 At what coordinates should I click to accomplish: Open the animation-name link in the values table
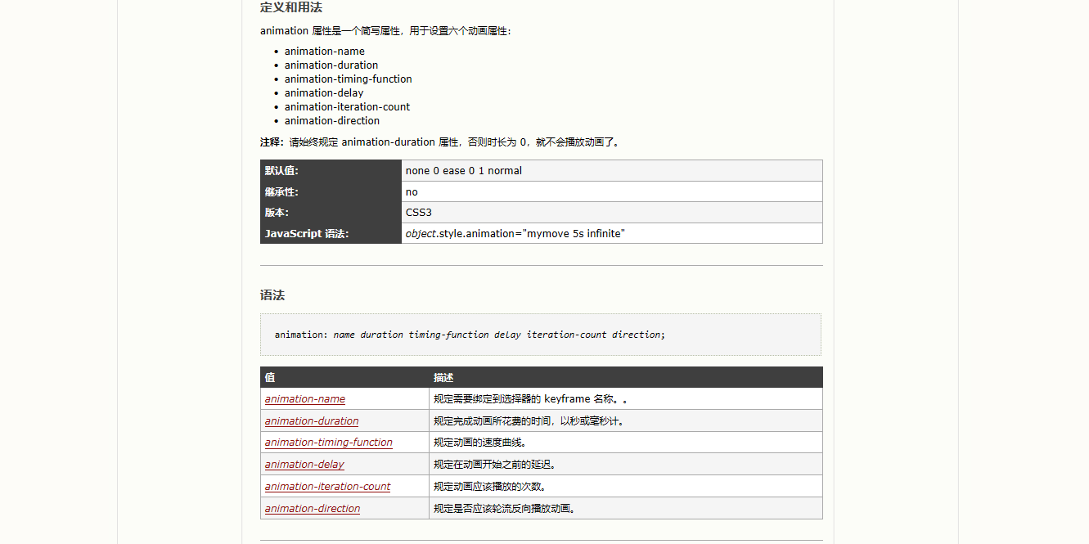click(x=304, y=399)
